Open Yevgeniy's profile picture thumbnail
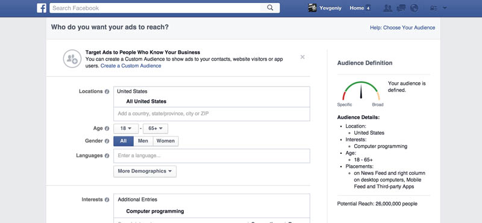 point(312,8)
